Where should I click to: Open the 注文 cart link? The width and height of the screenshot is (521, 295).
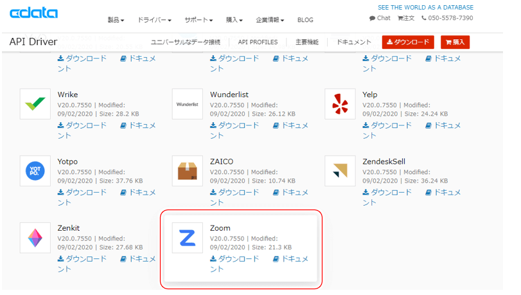click(x=406, y=18)
